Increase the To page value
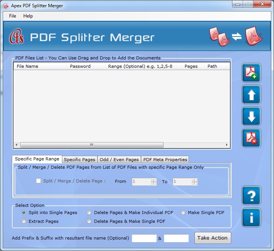The height and width of the screenshot is (251, 274). pos(195,180)
